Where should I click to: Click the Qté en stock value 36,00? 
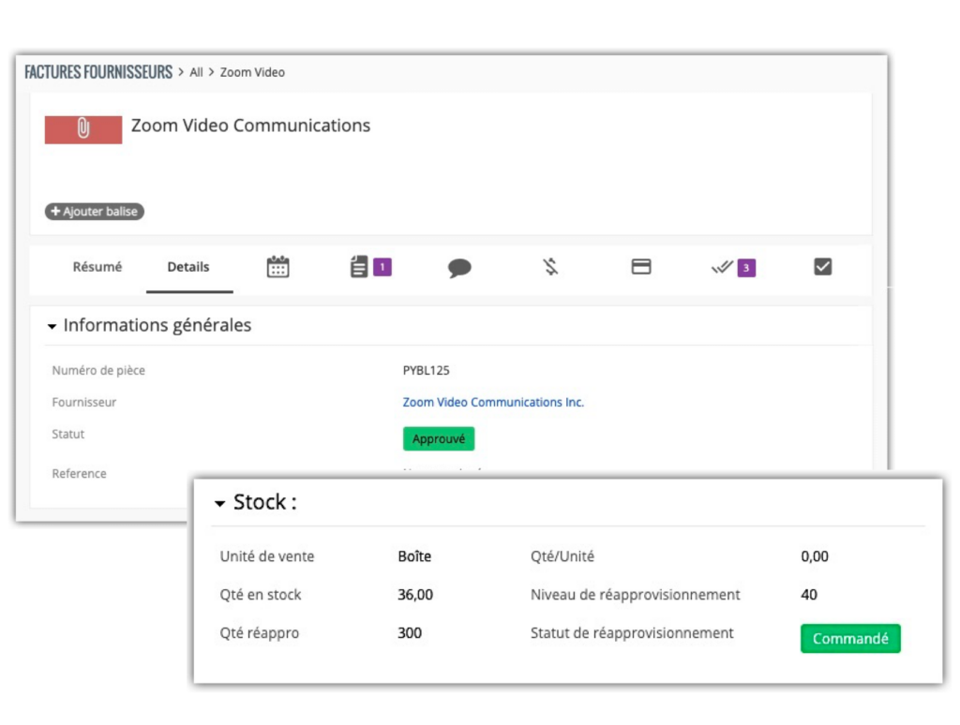pyautogui.click(x=415, y=595)
